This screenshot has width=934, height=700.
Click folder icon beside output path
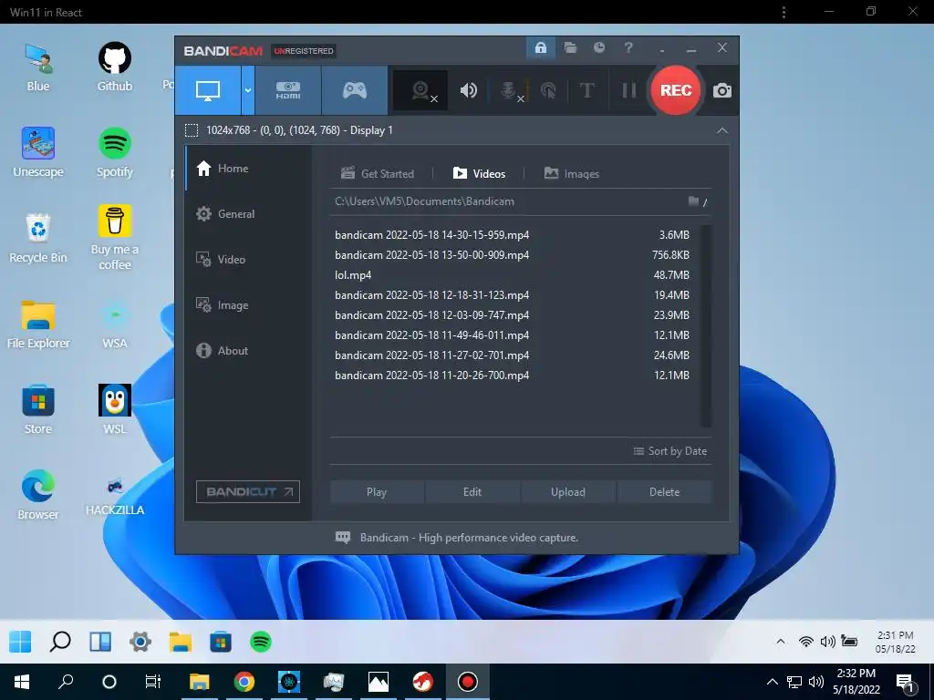[x=693, y=201]
